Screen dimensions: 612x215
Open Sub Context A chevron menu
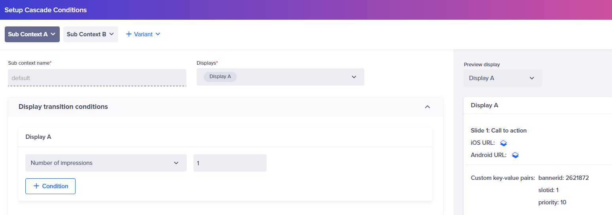pyautogui.click(x=53, y=34)
